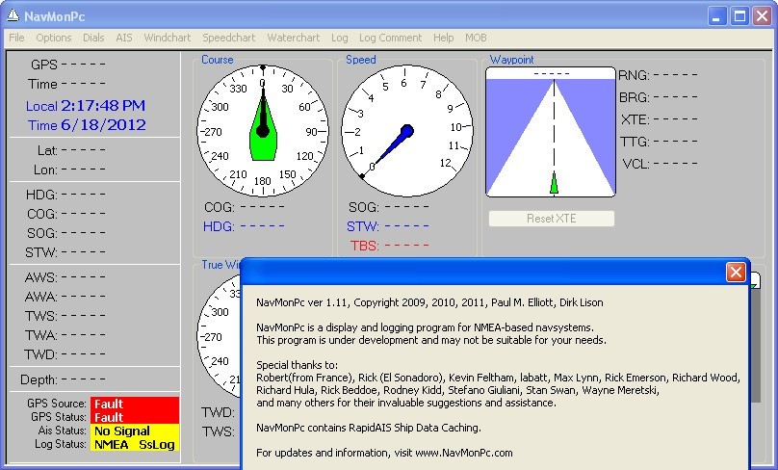This screenshot has height=470, width=778.
Task: Click the Lat value in left panel
Action: click(84, 150)
